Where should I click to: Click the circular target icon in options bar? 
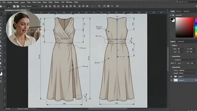(x=108, y=6)
